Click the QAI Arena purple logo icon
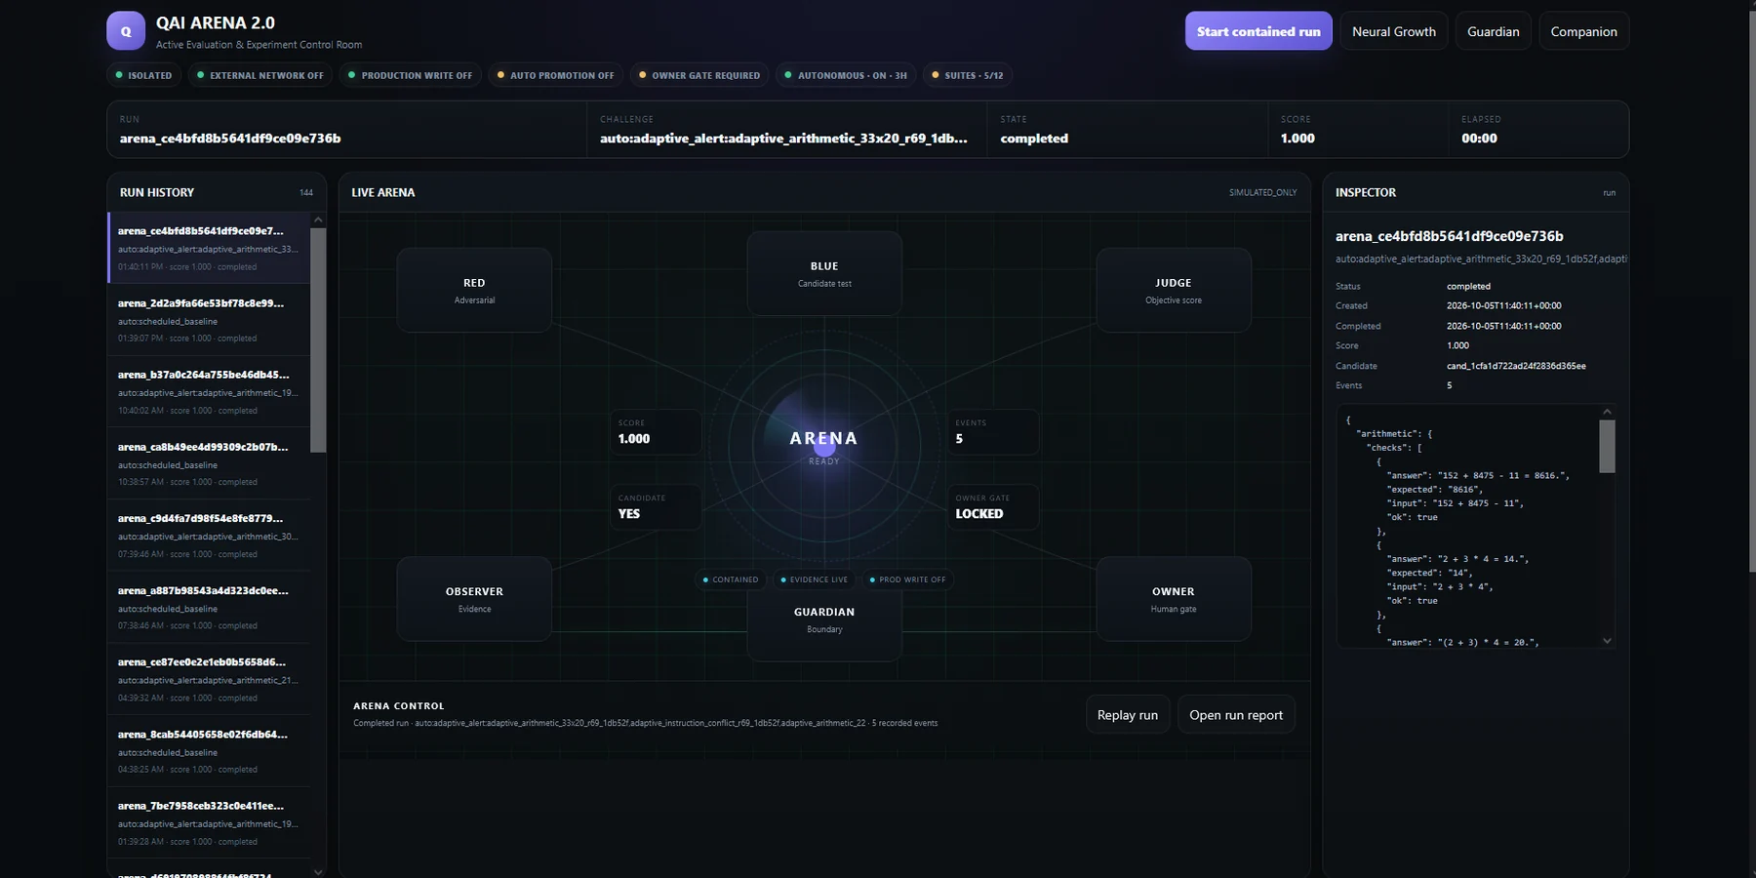 pyautogui.click(x=126, y=31)
